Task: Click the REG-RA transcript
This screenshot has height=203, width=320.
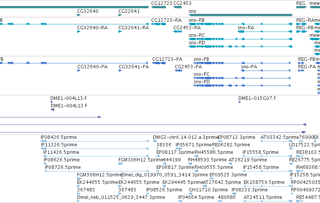Action: (302, 24)
